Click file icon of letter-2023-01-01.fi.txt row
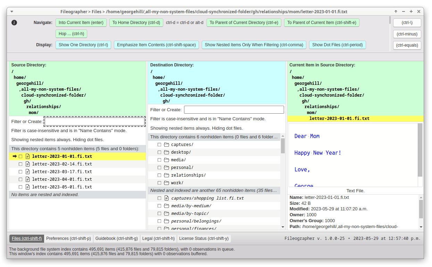The image size is (432, 267). click(28, 156)
